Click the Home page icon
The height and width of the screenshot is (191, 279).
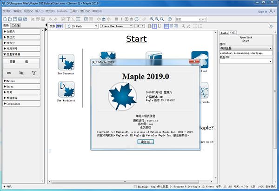click(104, 19)
